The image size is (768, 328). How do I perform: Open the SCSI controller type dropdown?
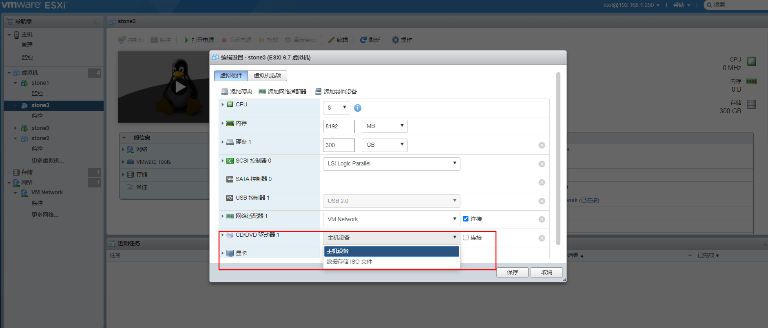pyautogui.click(x=392, y=164)
